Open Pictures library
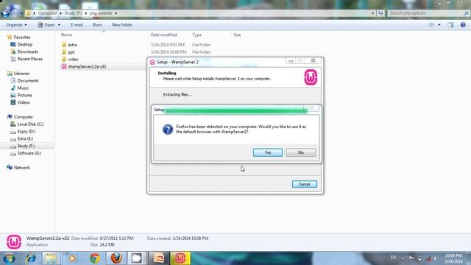471x265 pixels. tap(24, 95)
